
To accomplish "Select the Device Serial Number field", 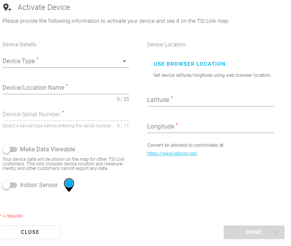I will coord(66,114).
